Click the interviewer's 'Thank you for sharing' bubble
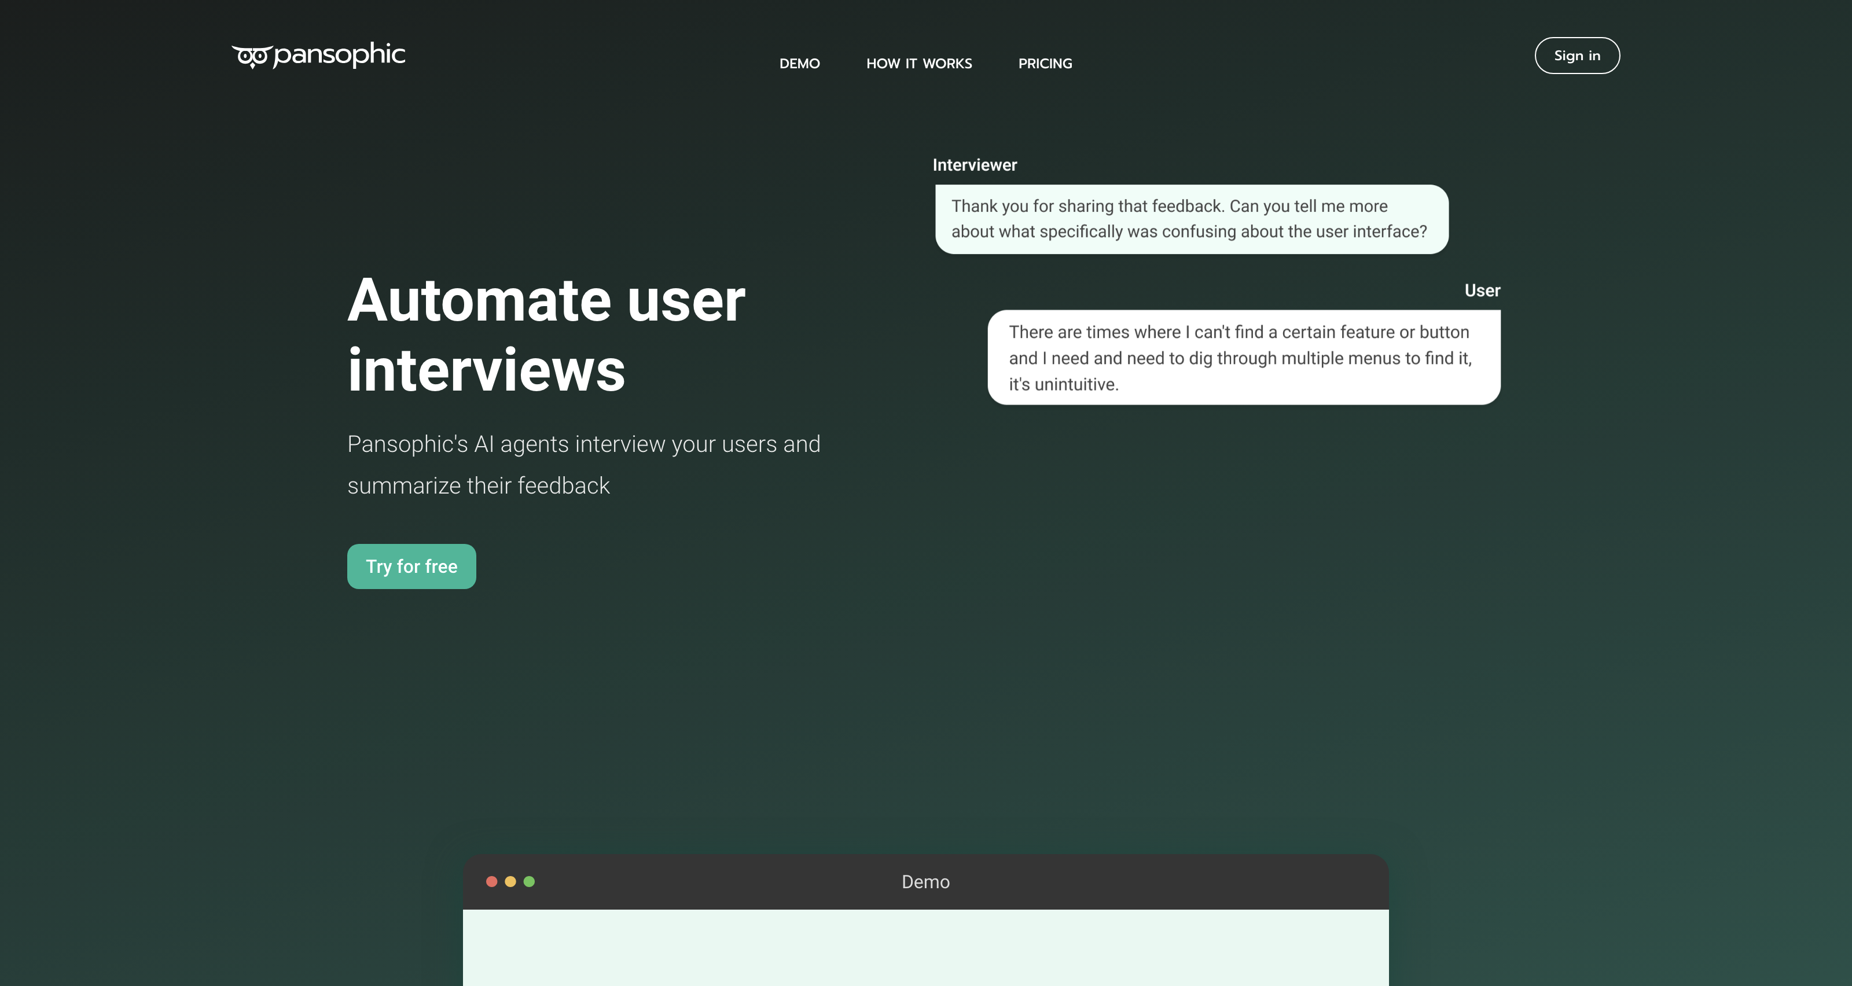1852x986 pixels. pyautogui.click(x=1191, y=219)
